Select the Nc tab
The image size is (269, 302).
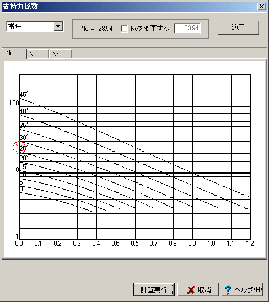14,53
